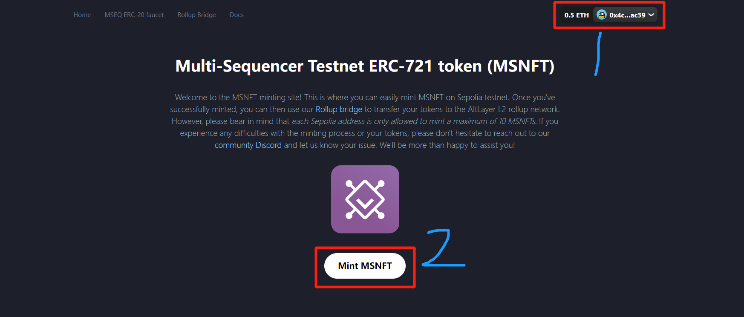
Task: Follow the blue Rollup bridge text link
Action: [339, 110]
